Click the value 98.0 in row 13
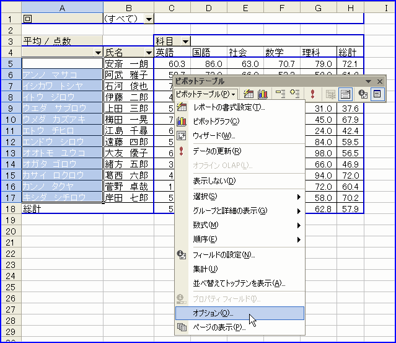Viewport: 396px width, 343px height. tap(319, 153)
